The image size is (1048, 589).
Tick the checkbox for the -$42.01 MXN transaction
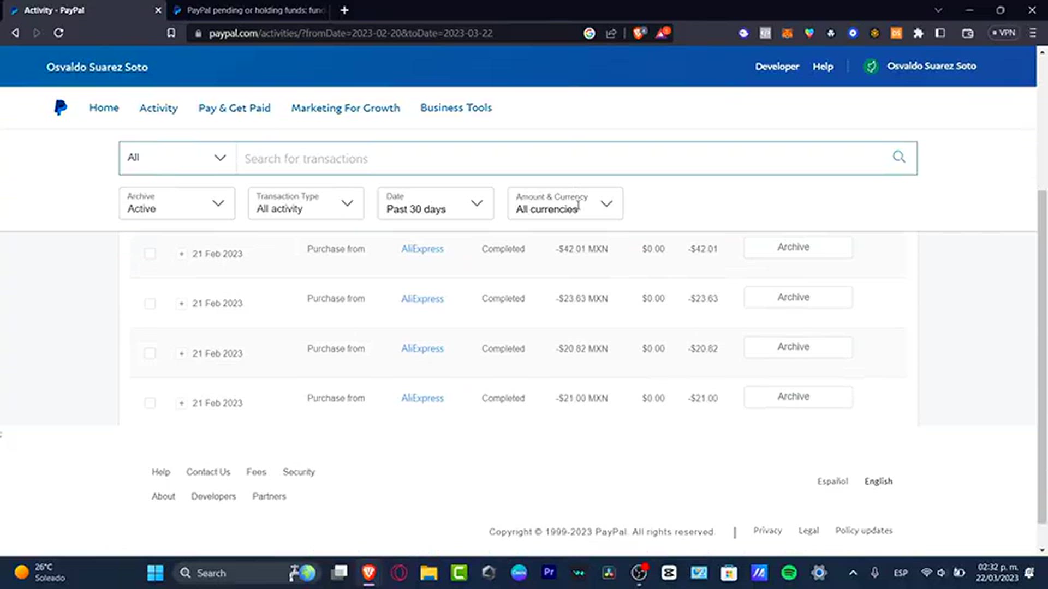pos(150,254)
